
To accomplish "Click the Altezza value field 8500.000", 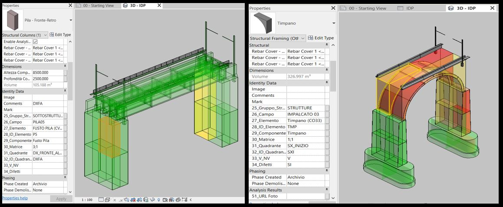I will click(x=47, y=73).
